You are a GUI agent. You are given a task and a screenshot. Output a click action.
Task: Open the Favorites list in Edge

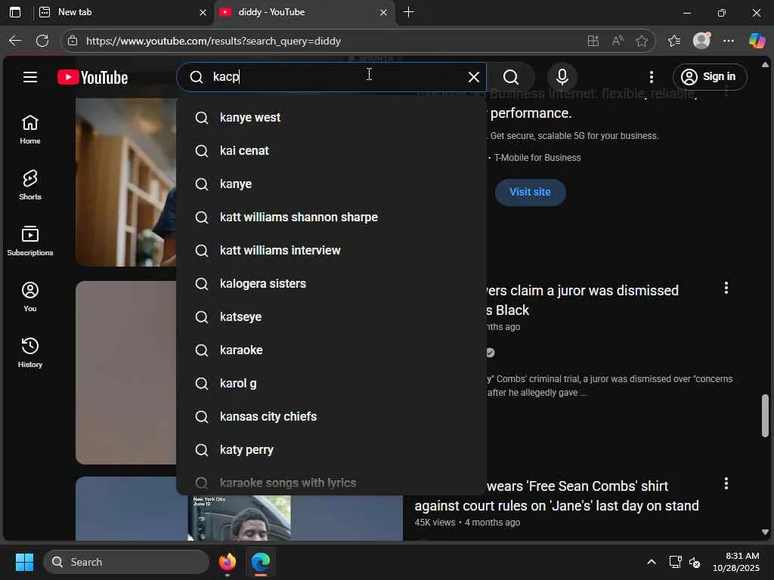pyautogui.click(x=673, y=41)
